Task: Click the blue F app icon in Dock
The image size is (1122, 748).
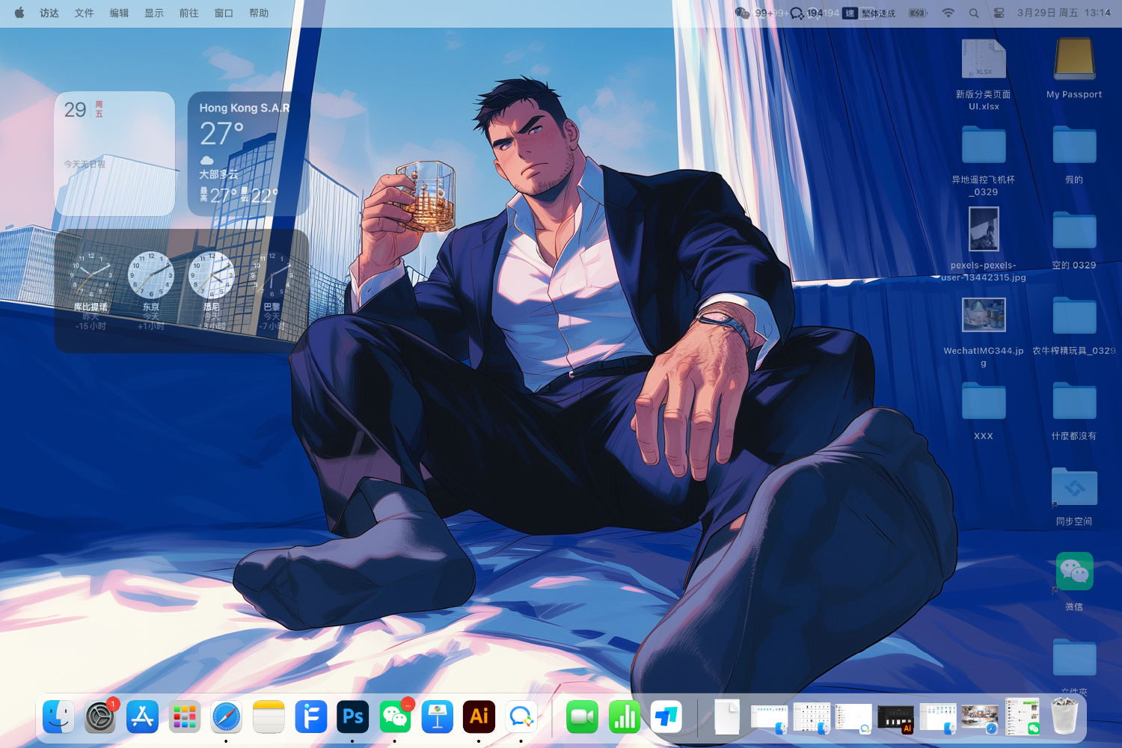Action: (x=310, y=717)
